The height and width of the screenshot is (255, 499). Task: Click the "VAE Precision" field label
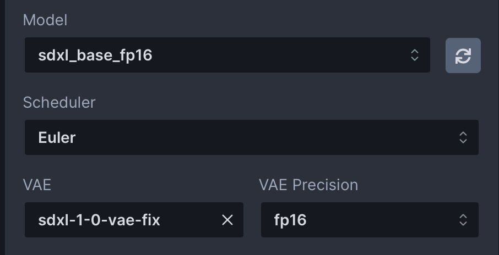point(308,185)
